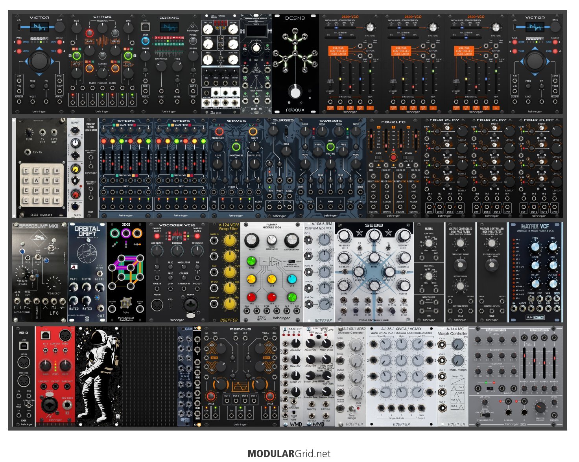Viewport: 579px width, 462px height.
Task: Click the BPM knob on MCS-16 clock
Action: point(256,48)
